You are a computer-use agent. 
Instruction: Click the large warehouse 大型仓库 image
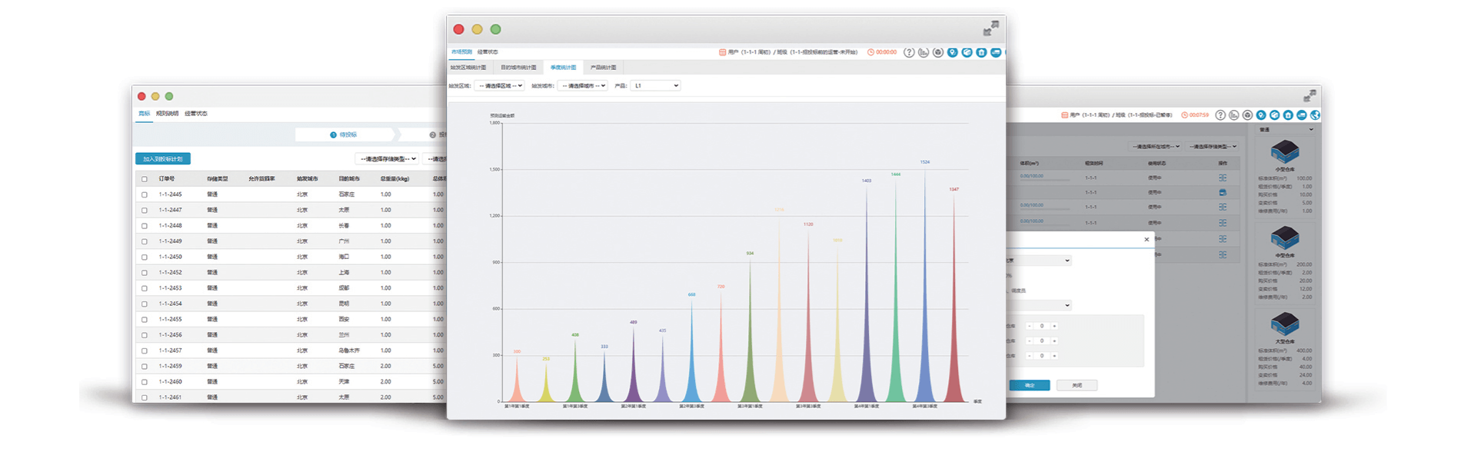pyautogui.click(x=1285, y=324)
